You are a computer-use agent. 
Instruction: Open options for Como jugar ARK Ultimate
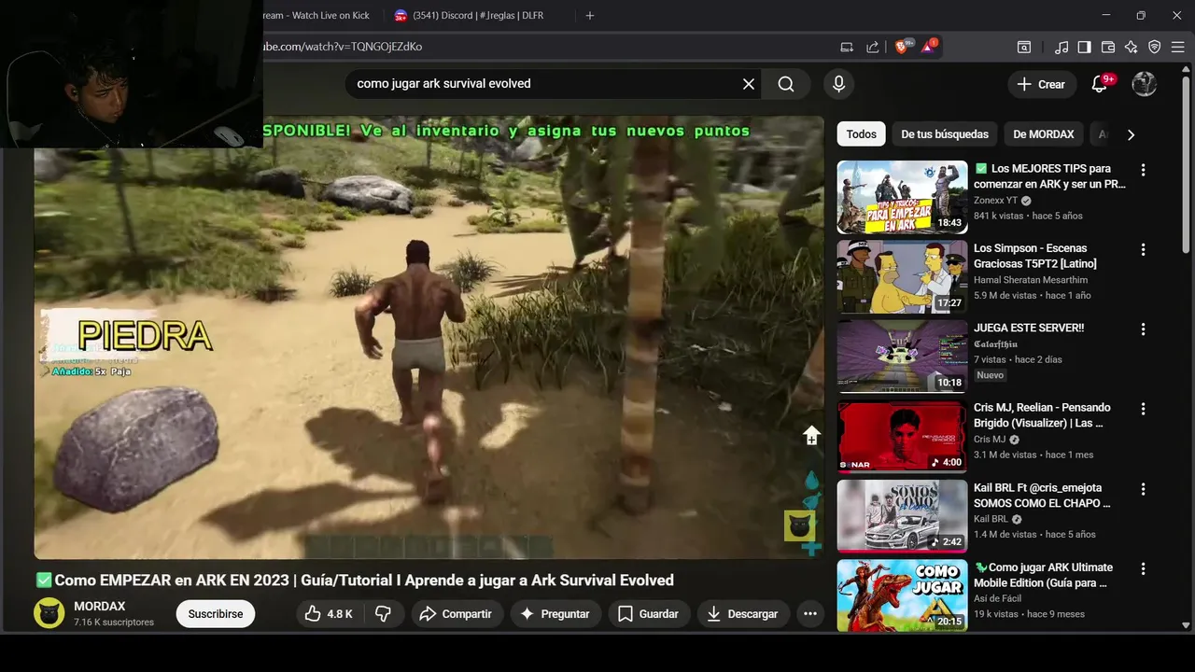coord(1143,568)
